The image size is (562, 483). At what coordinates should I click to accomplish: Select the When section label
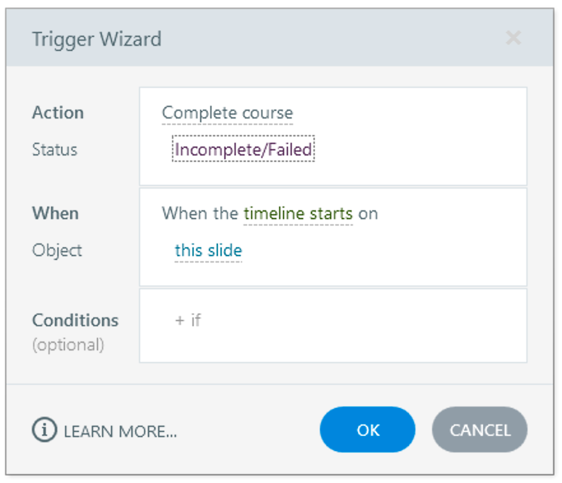point(55,213)
